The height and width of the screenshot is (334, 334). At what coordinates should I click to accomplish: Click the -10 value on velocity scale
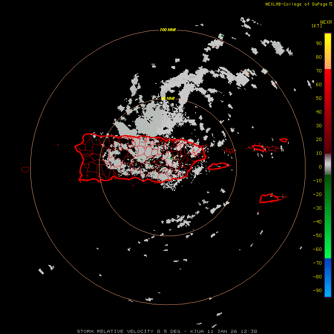317,181
